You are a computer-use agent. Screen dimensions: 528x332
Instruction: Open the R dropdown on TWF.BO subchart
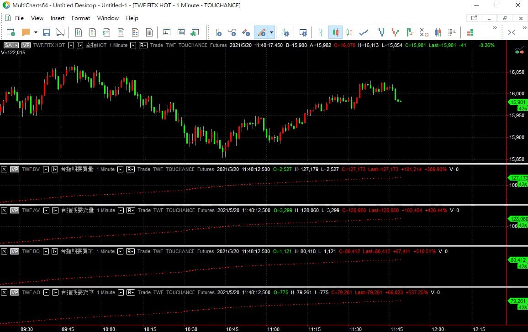coord(130,251)
